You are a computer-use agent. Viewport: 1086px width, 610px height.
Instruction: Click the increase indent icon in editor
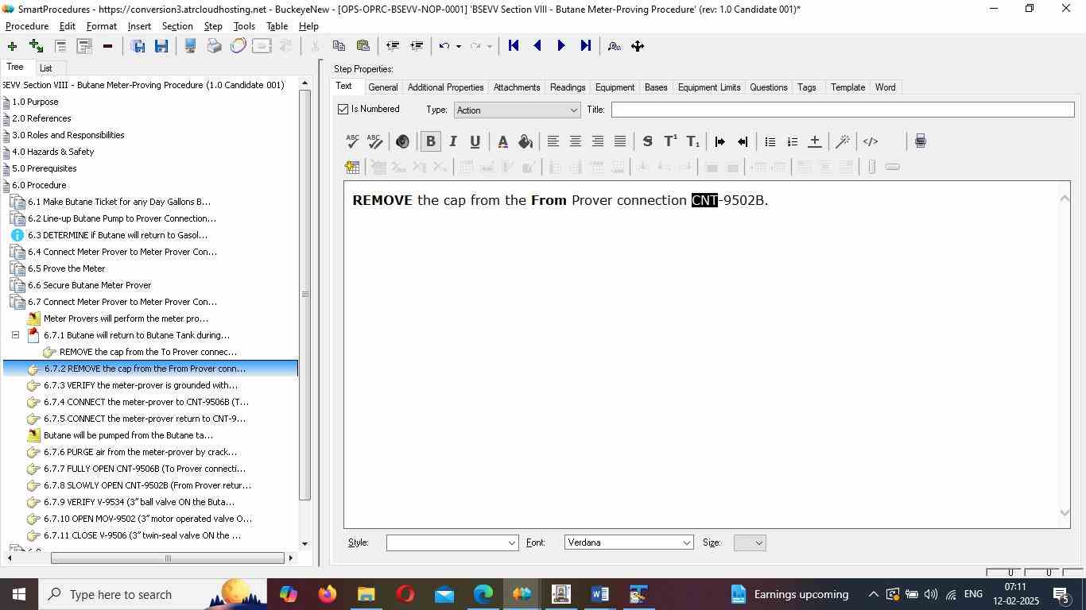coord(720,141)
